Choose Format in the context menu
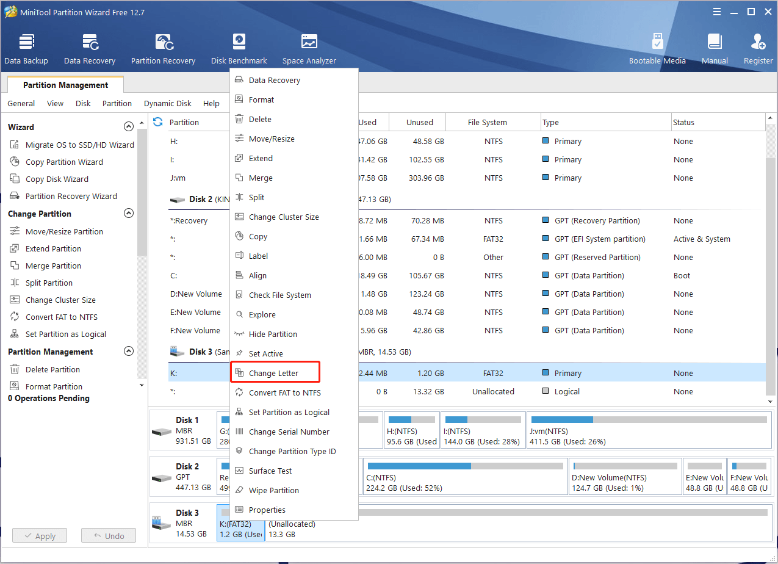Screen dimensions: 778x564 pos(294,100)
